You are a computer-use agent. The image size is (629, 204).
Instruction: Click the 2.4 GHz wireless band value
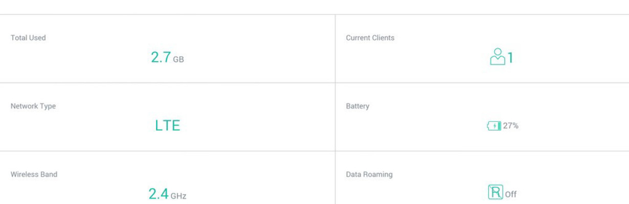167,194
